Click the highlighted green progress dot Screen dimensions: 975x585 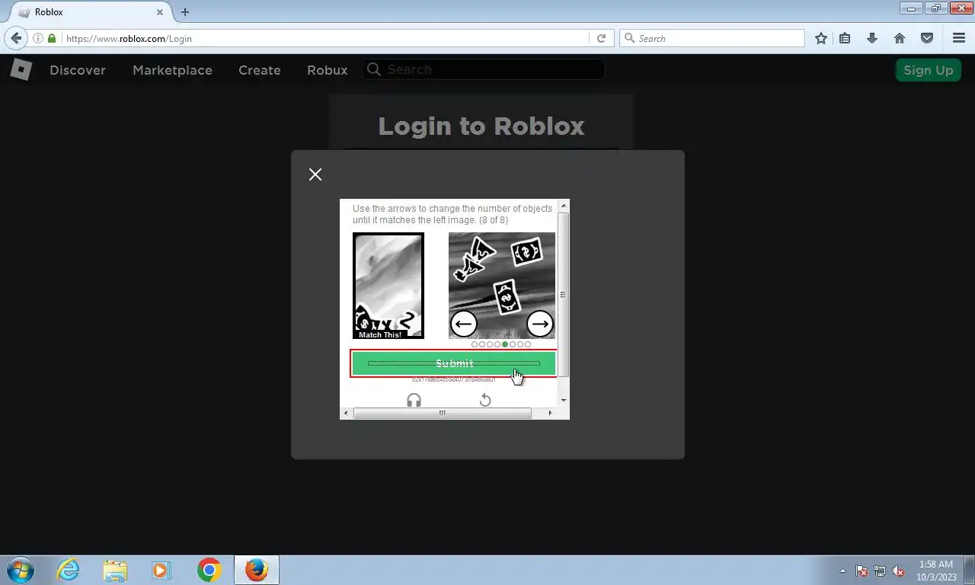tap(505, 344)
